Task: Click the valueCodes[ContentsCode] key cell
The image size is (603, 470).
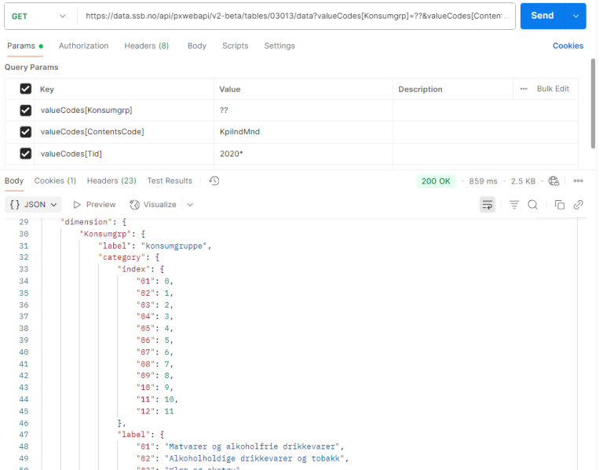Action: pyautogui.click(x=124, y=132)
